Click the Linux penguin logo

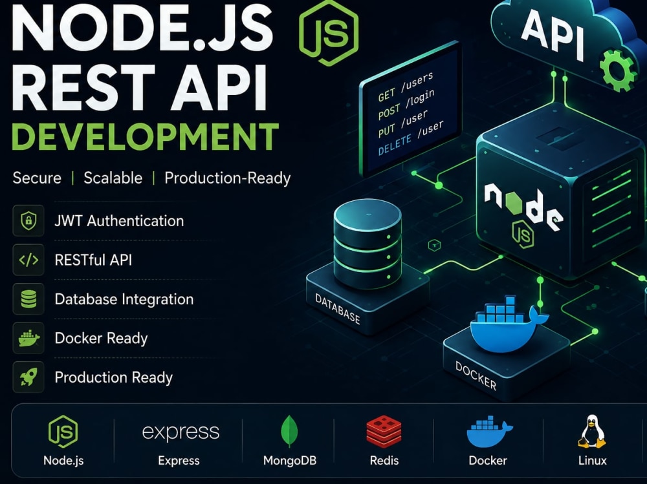coord(592,431)
